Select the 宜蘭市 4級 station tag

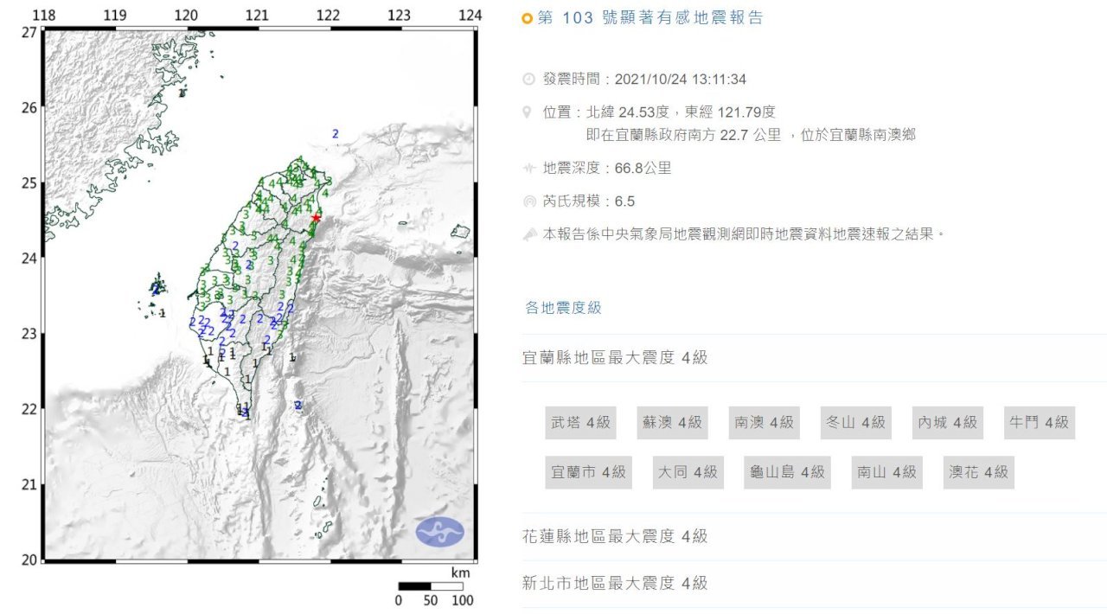pos(588,472)
